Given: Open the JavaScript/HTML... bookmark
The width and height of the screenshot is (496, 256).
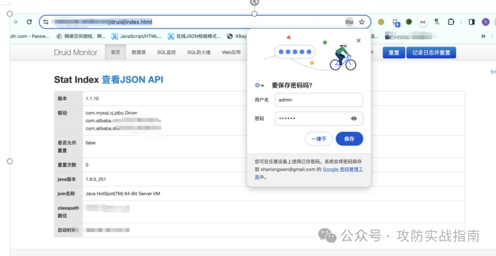Looking at the screenshot, I should (x=137, y=36).
